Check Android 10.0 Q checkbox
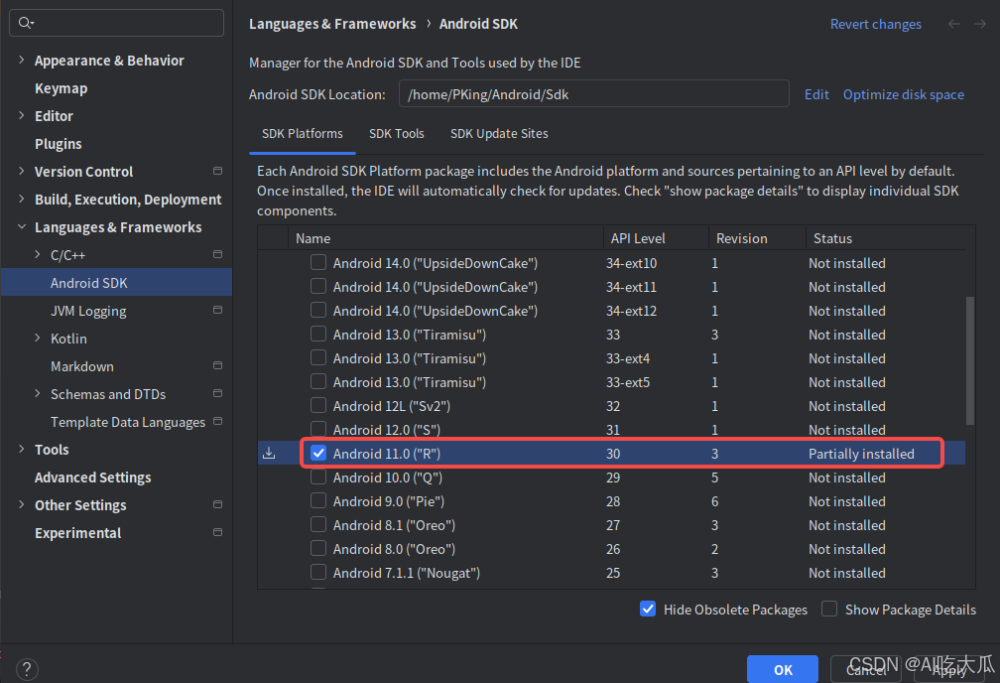Screen dimensions: 1000x683 click(x=318, y=477)
